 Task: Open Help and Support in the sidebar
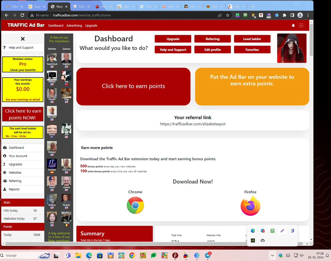coord(23,48)
